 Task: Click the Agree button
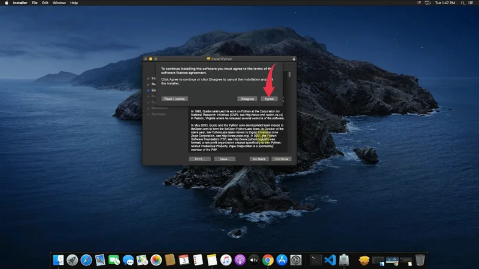pos(269,99)
